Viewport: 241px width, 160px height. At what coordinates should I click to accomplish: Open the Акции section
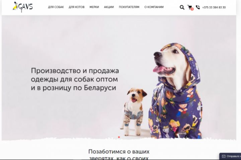pyautogui.click(x=109, y=7)
